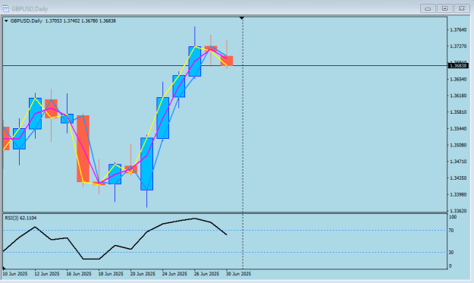Click the scroll start marker at bottom-left

[4, 268]
